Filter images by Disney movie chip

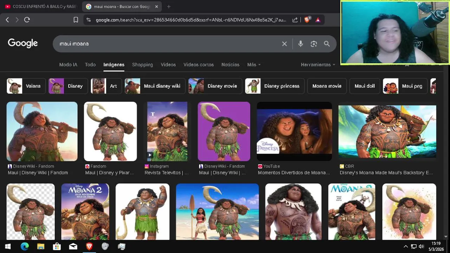(x=215, y=86)
